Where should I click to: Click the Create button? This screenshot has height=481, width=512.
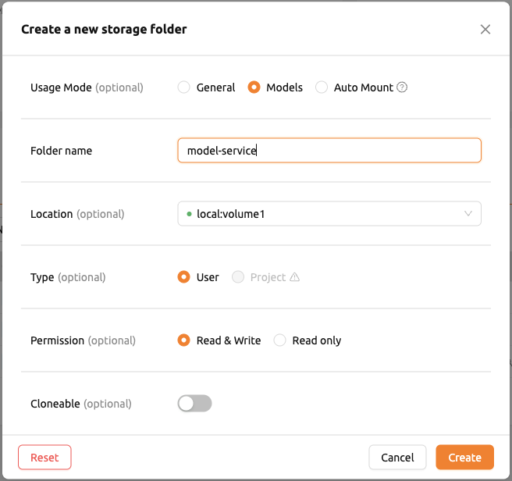464,457
